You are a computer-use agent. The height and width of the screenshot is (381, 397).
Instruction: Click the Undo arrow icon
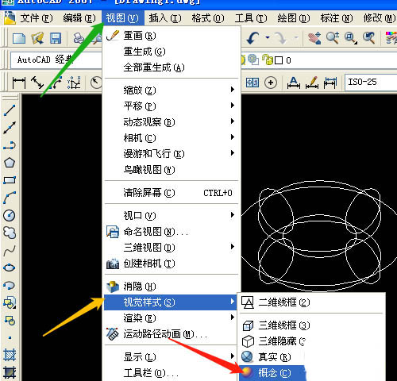pos(252,38)
